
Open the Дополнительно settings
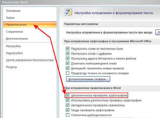17,39
